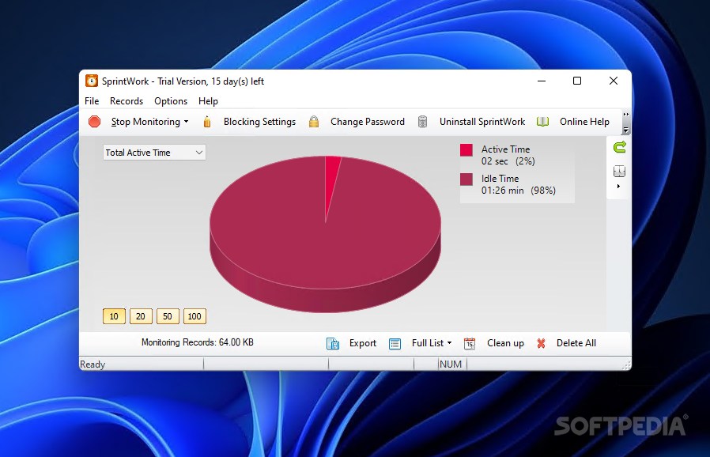Click the SprintWork app icon in title bar

click(x=92, y=81)
